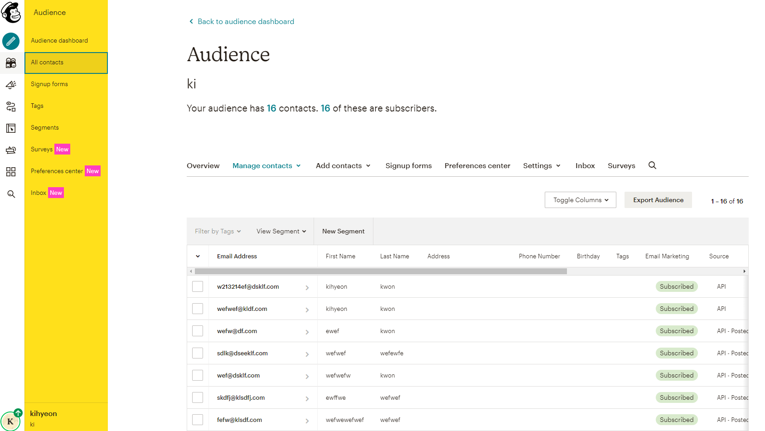Image resolution: width=765 pixels, height=431 pixels.
Task: Check the box for sdlk@dseeklf.com
Action: tap(198, 353)
